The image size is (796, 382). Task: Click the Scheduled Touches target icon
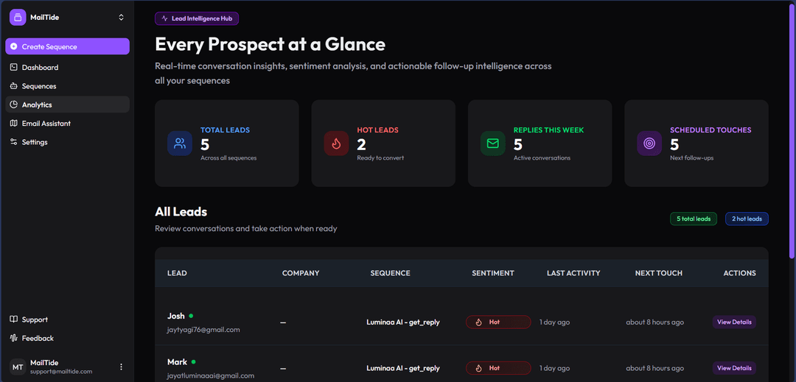point(649,144)
